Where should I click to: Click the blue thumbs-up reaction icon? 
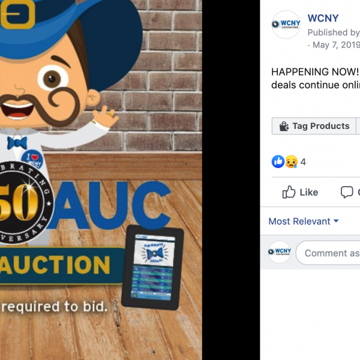(x=278, y=161)
